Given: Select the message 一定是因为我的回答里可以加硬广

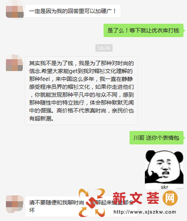Looking at the screenshot, I should tap(73, 11).
